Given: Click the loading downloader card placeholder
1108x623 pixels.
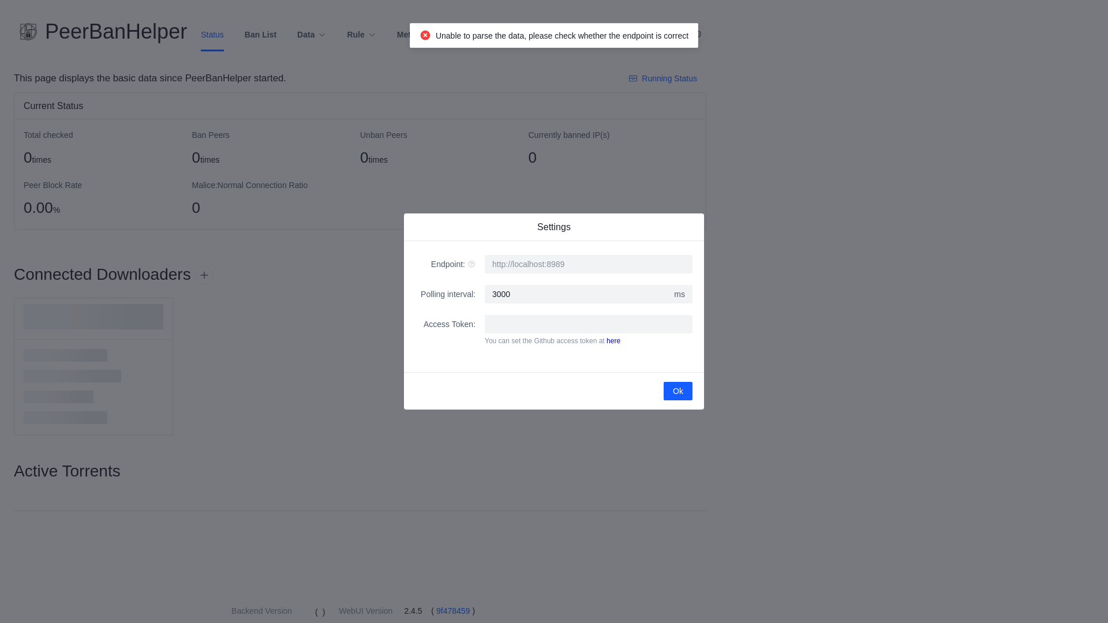Looking at the screenshot, I should [x=93, y=366].
